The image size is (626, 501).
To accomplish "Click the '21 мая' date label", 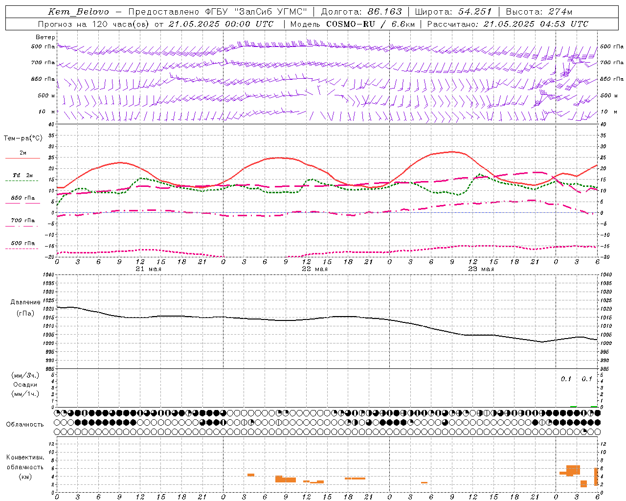I will pyautogui.click(x=148, y=269).
